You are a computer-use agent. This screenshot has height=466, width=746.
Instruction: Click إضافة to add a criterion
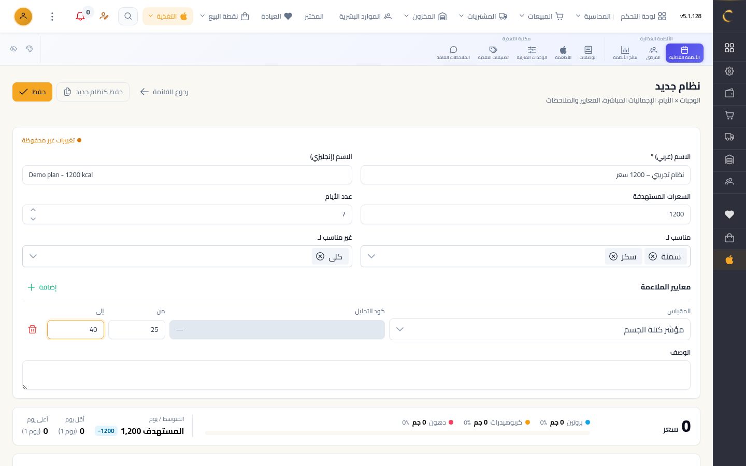(42, 287)
